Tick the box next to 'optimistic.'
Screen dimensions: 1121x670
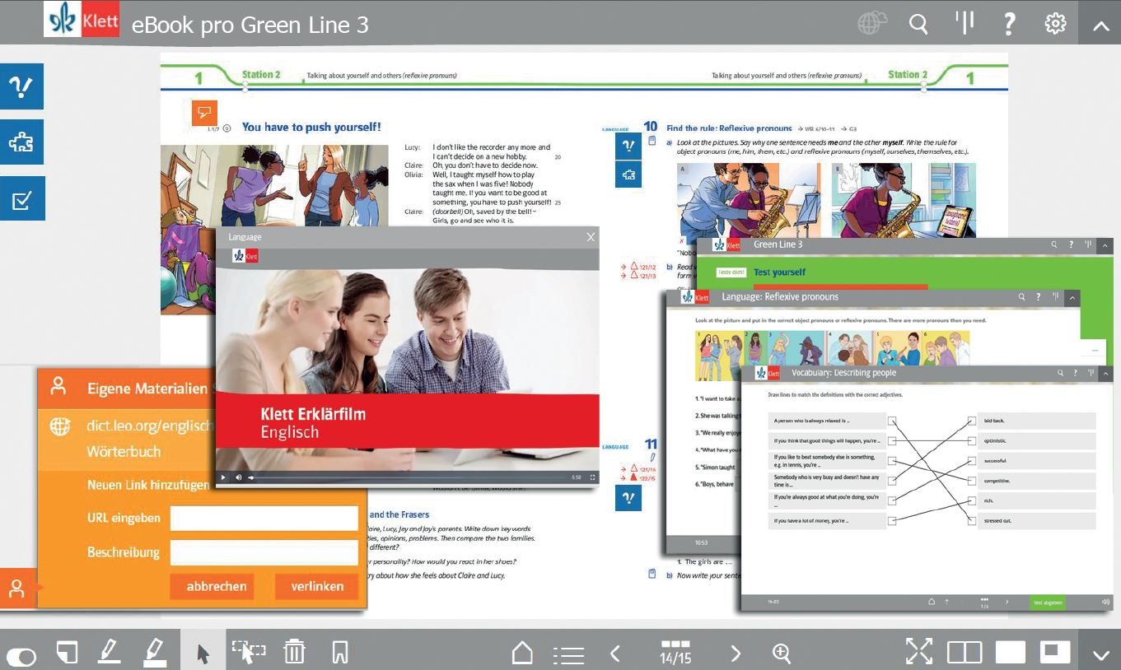pos(972,440)
